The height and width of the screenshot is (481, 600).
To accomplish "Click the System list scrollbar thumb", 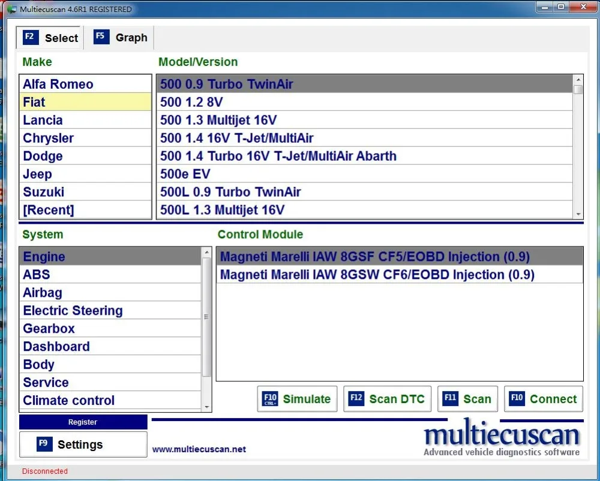I will pos(206,317).
